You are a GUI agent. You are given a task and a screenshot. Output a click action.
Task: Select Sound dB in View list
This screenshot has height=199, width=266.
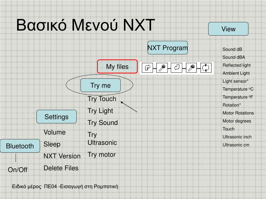[x=232, y=49]
